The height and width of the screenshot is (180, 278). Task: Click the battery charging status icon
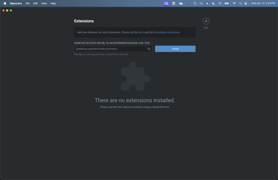tap(227, 3)
